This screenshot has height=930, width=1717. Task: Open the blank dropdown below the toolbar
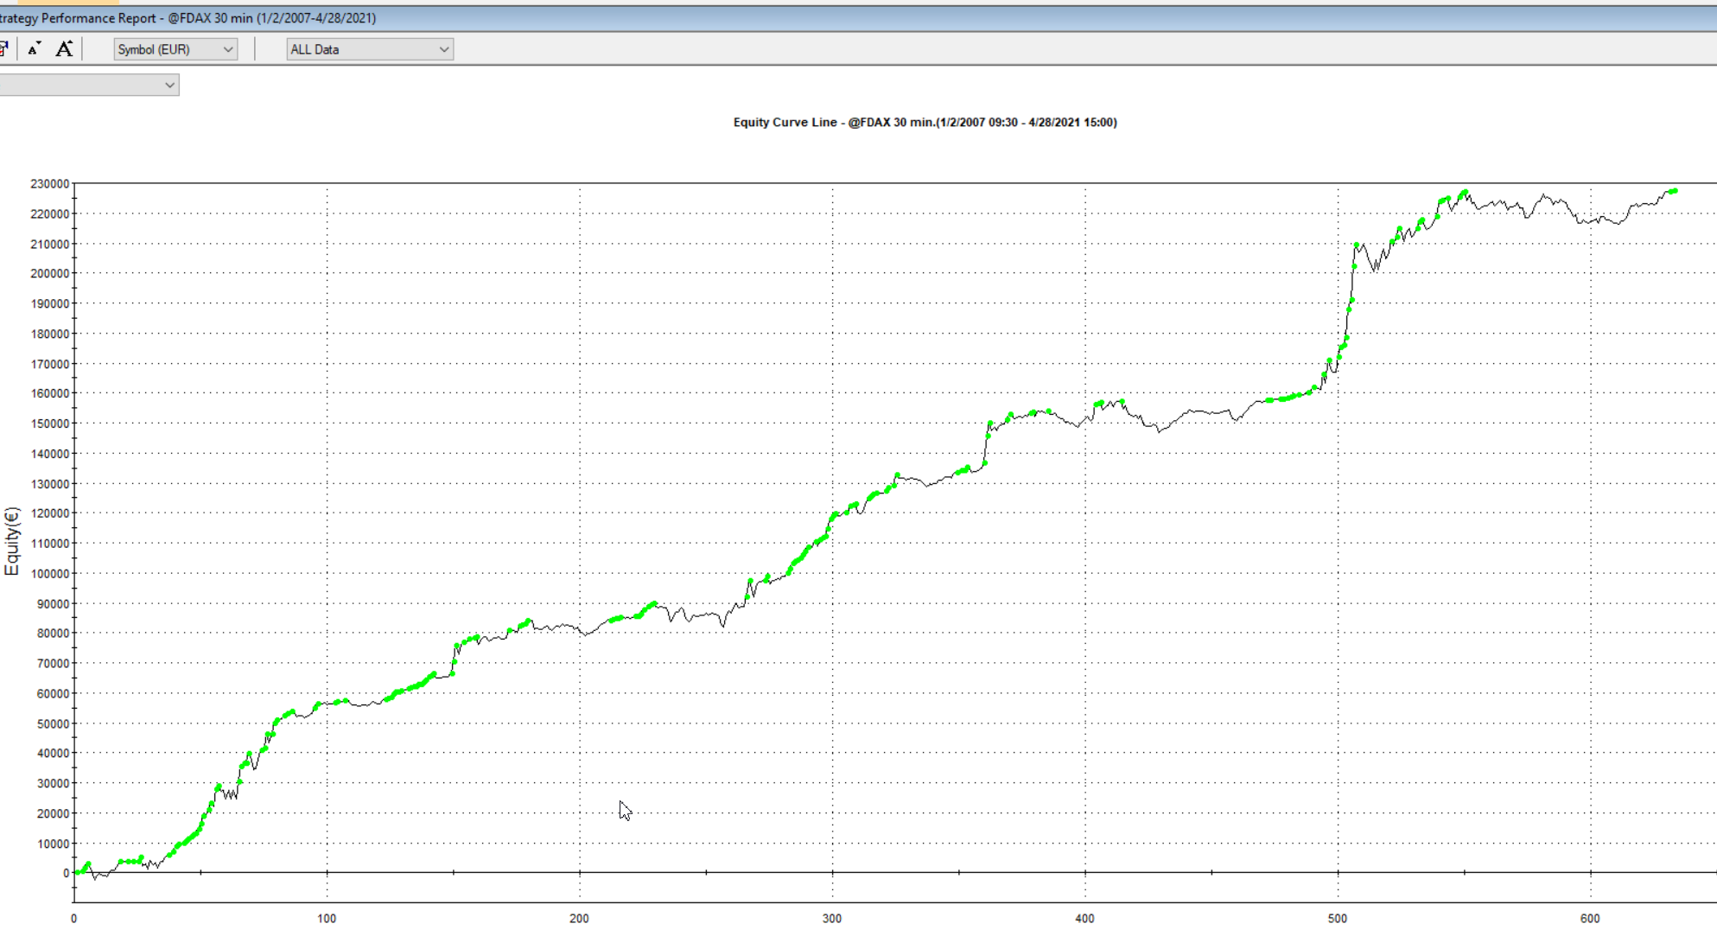[89, 85]
